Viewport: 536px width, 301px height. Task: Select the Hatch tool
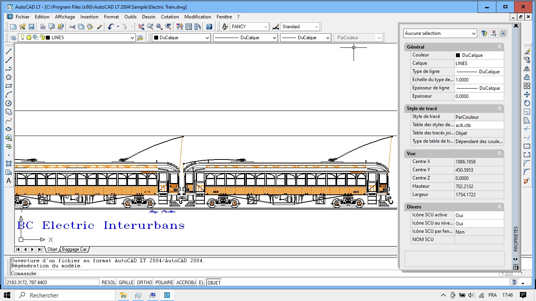9,163
